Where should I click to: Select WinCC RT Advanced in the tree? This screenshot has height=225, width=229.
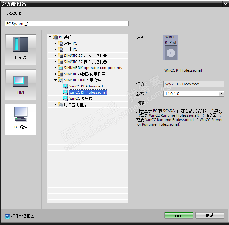click(86, 86)
